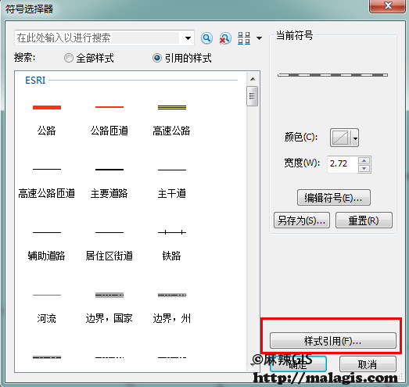Open the search box history dropdown arrow
Image resolution: width=409 pixels, height=387 pixels.
point(188,38)
